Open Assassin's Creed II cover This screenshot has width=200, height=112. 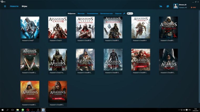pos(57,27)
